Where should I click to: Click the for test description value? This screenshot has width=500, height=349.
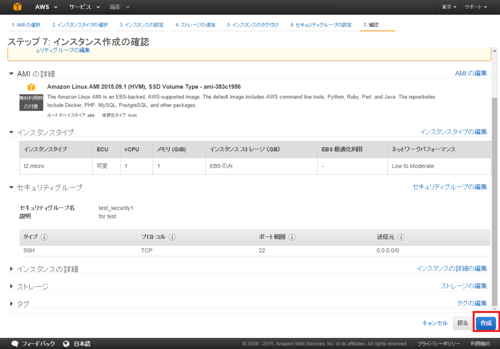[x=107, y=216]
